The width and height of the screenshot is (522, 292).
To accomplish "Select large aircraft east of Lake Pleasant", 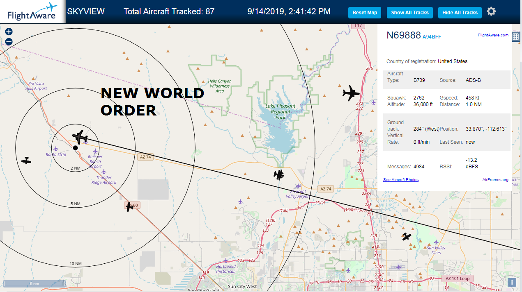I will point(351,93).
